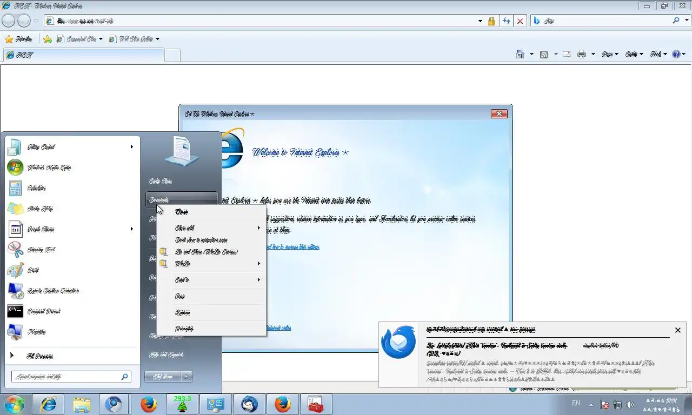
Task: Go to Home page in IE
Action: coord(520,54)
